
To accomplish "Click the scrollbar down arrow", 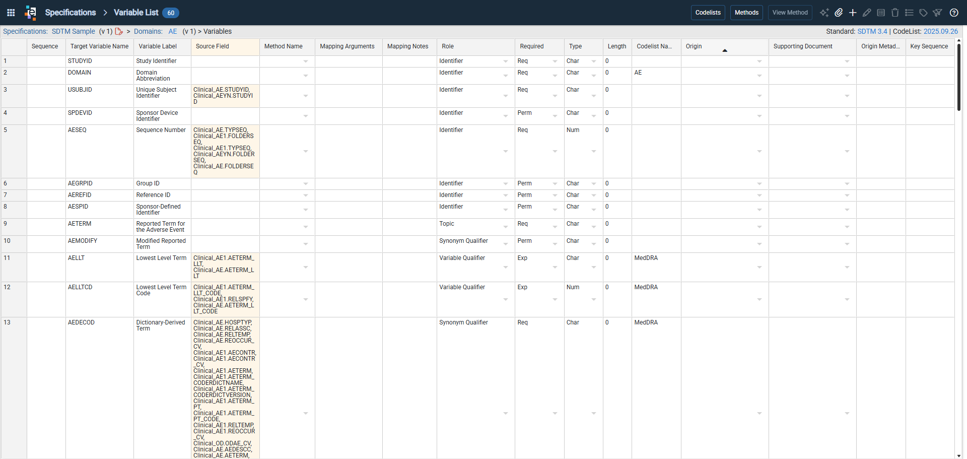I will pos(959,455).
